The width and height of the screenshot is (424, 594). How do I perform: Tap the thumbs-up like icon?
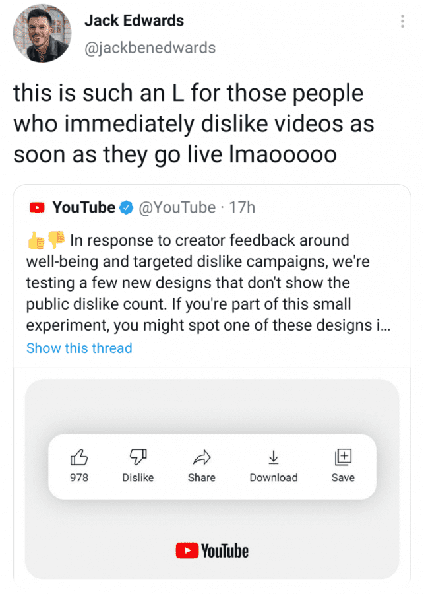tap(79, 457)
